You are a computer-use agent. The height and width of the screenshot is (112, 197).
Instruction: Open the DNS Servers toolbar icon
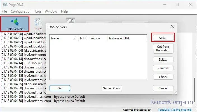coord(15,23)
